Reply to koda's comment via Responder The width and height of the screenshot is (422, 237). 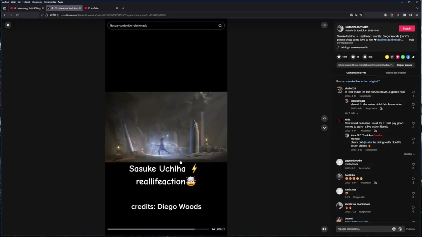[x=365, y=131]
